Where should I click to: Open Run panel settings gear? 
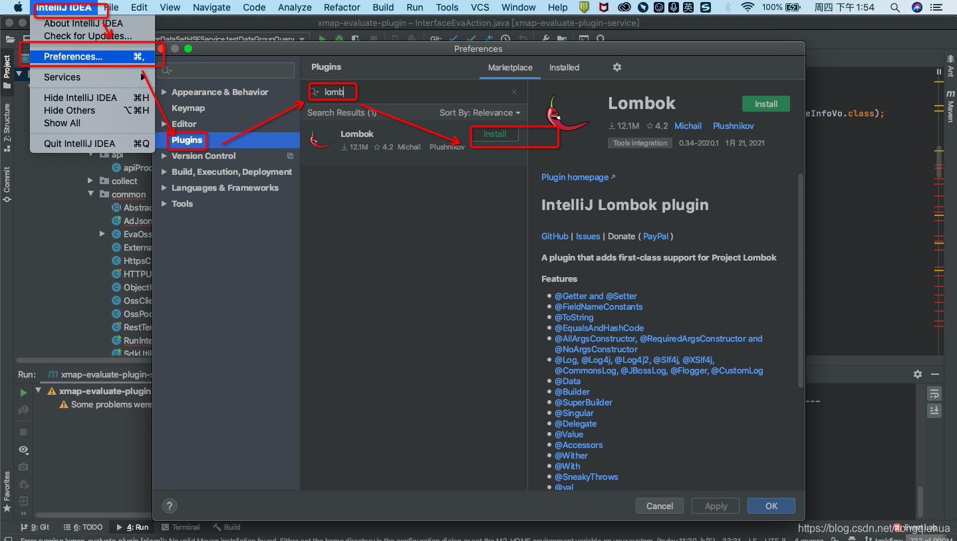tap(918, 374)
